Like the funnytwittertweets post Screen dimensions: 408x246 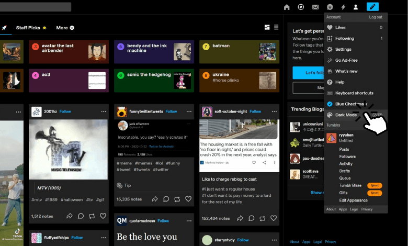(x=188, y=199)
